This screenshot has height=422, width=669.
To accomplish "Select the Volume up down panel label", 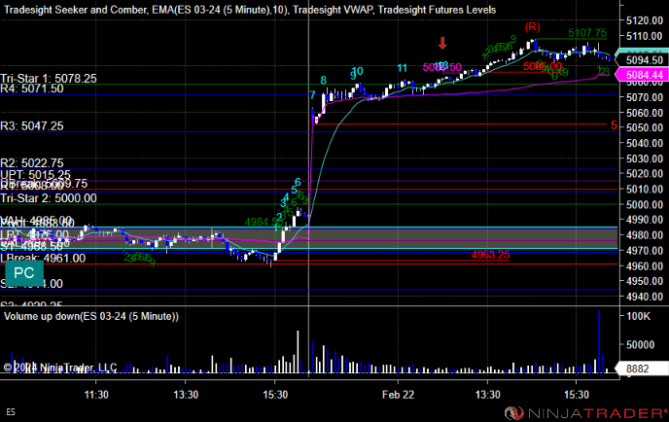I will tap(91, 316).
